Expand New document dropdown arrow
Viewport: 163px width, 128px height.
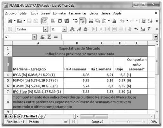pyautogui.click(x=15, y=21)
